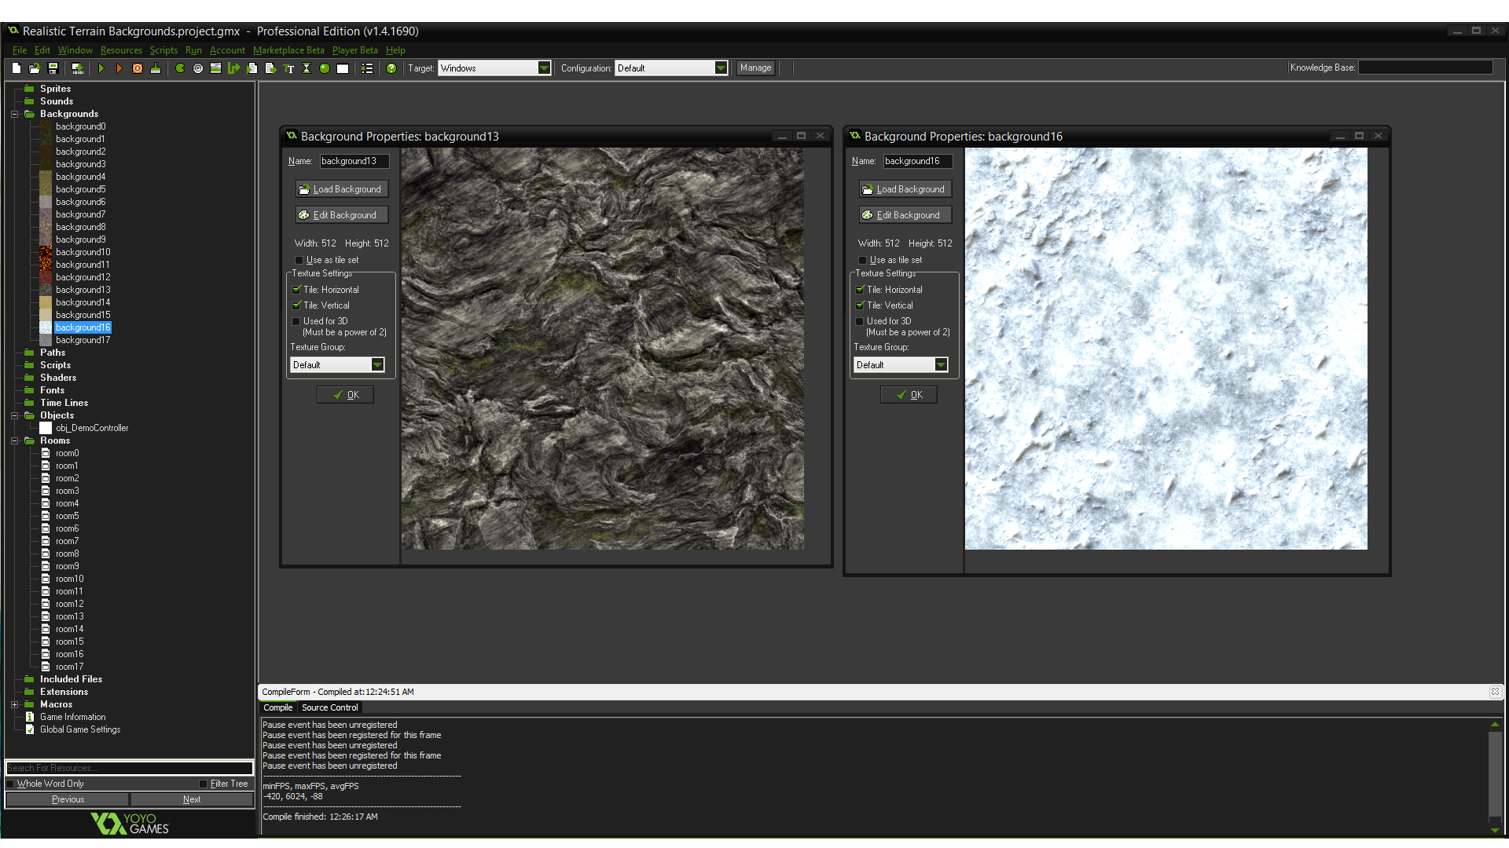Collapse the Rooms folder in resource tree
Screen dimensions: 1509x848
coord(14,440)
